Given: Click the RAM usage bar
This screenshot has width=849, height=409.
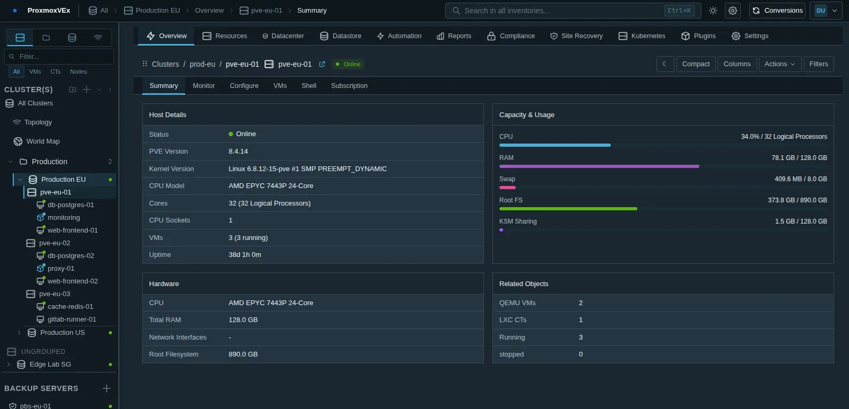Looking at the screenshot, I should point(663,166).
